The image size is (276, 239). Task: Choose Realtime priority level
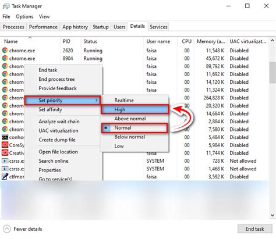124,101
